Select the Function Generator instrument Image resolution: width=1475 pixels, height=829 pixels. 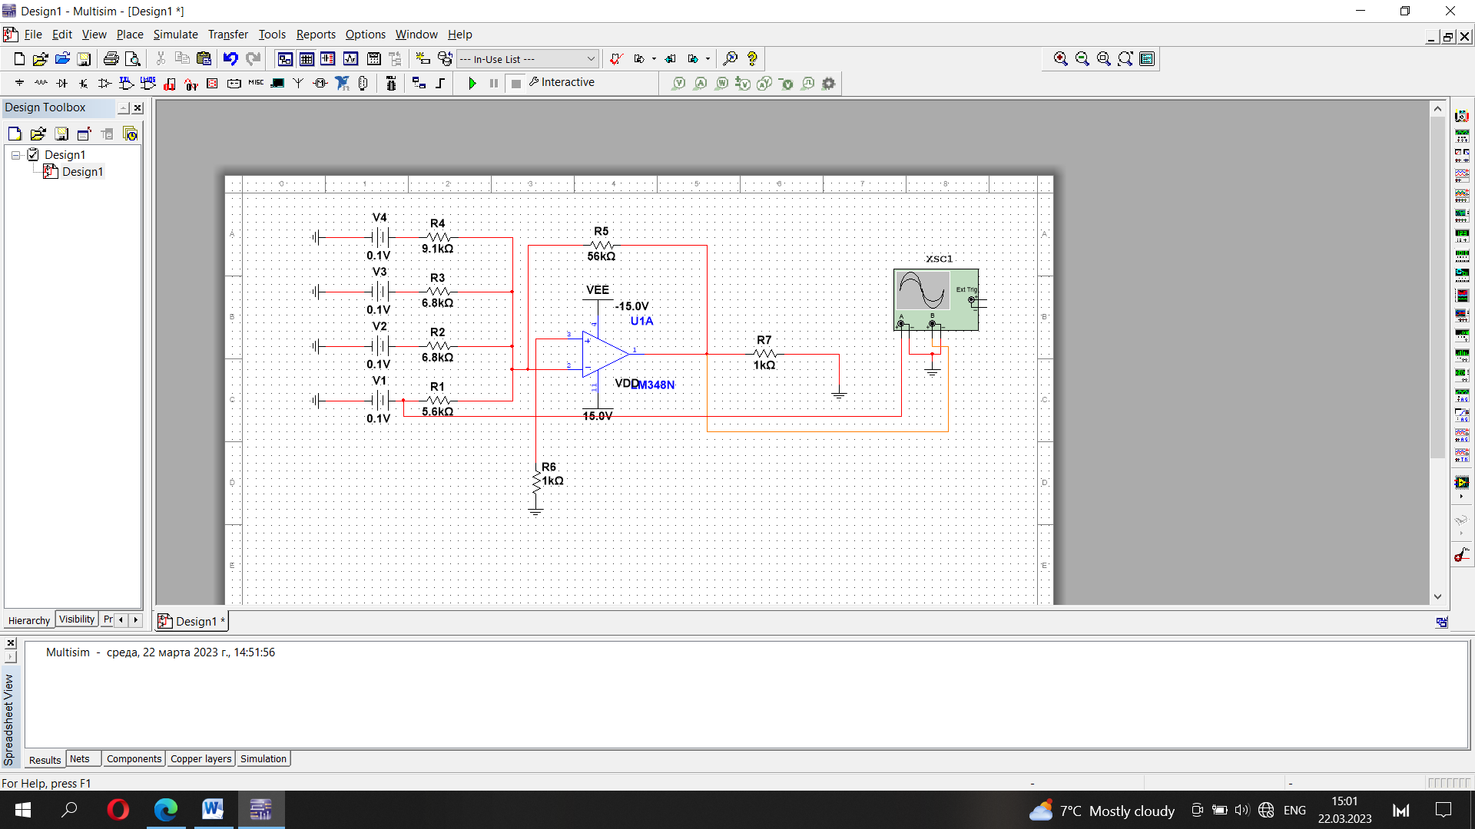click(x=1462, y=136)
